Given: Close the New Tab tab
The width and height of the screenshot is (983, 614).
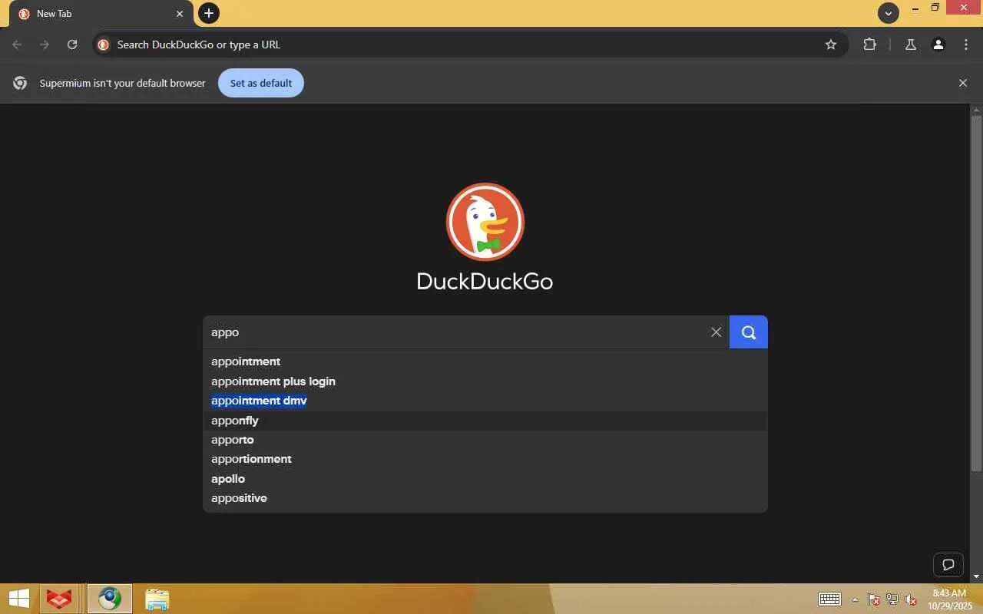Looking at the screenshot, I should coord(180,14).
